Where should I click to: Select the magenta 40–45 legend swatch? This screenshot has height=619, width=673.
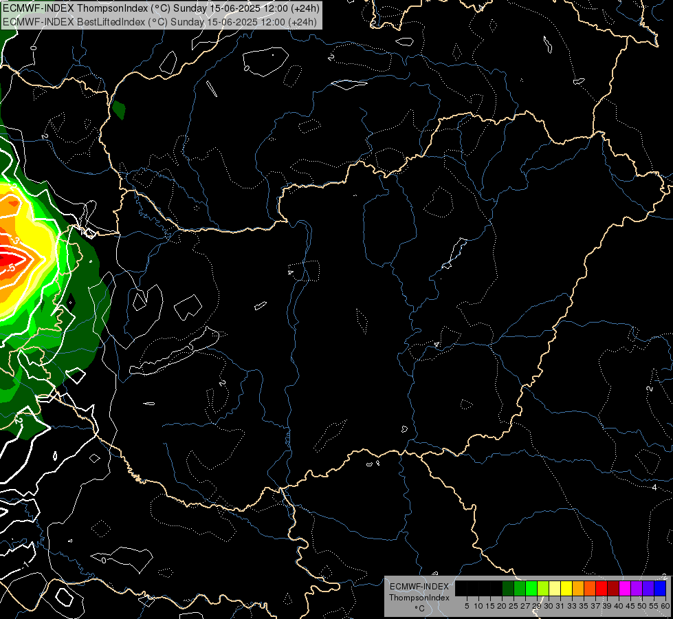coord(625,588)
